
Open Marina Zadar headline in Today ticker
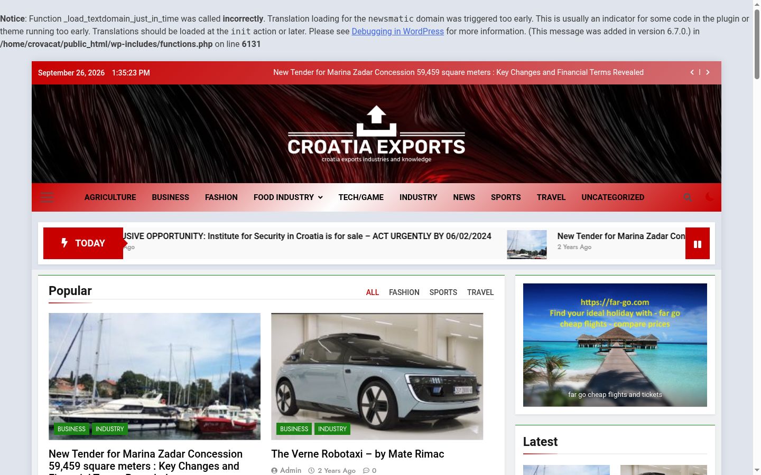[x=621, y=236]
